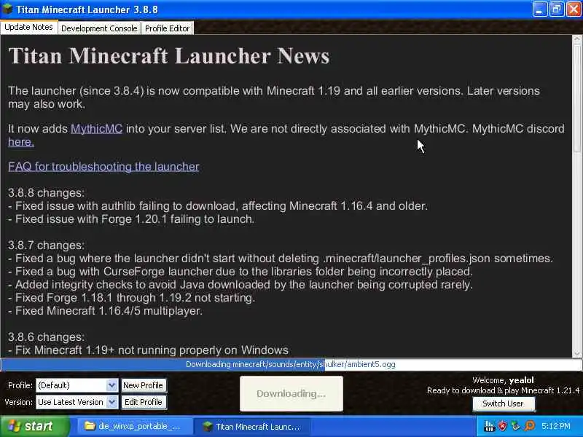Click the bar-chart tray icon

(489, 427)
